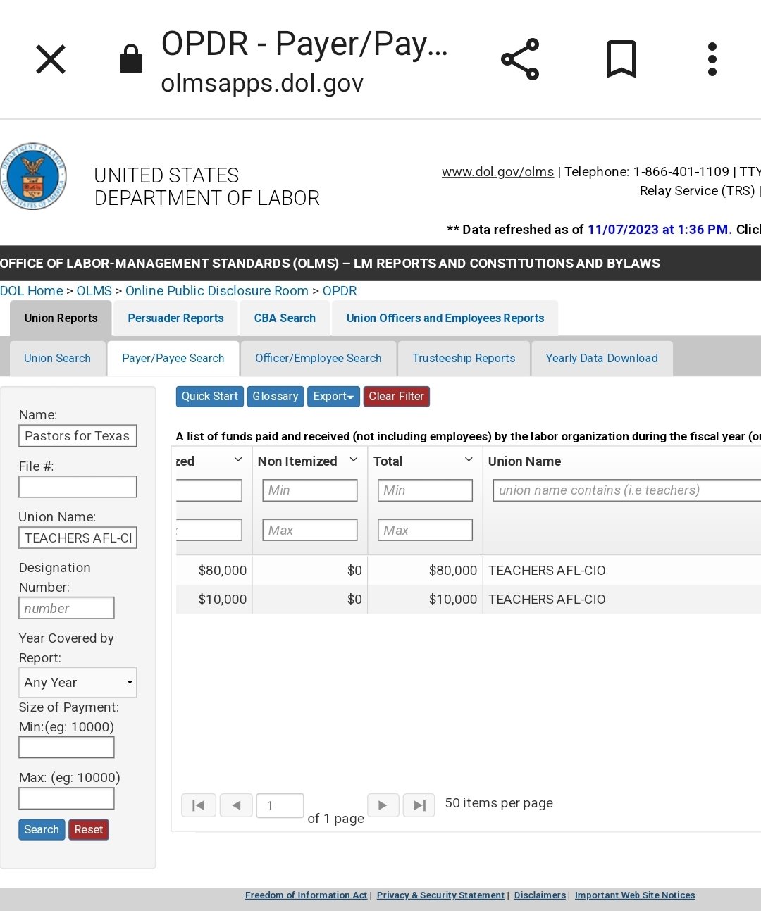Click the Department of Labor seal logo
761x911 pixels.
point(33,176)
